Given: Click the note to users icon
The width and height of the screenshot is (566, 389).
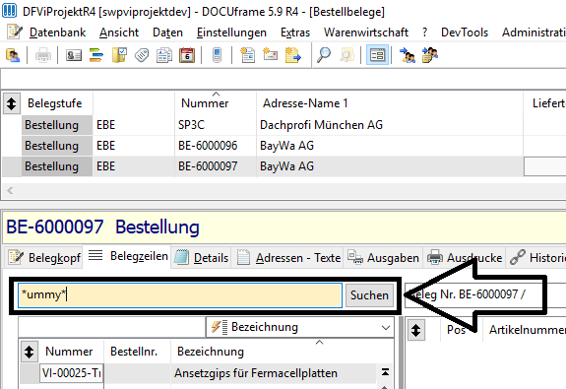Looking at the screenshot, I should tap(430, 55).
